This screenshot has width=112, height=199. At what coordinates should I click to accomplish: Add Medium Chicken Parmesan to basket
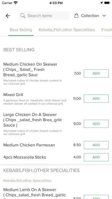96,145
